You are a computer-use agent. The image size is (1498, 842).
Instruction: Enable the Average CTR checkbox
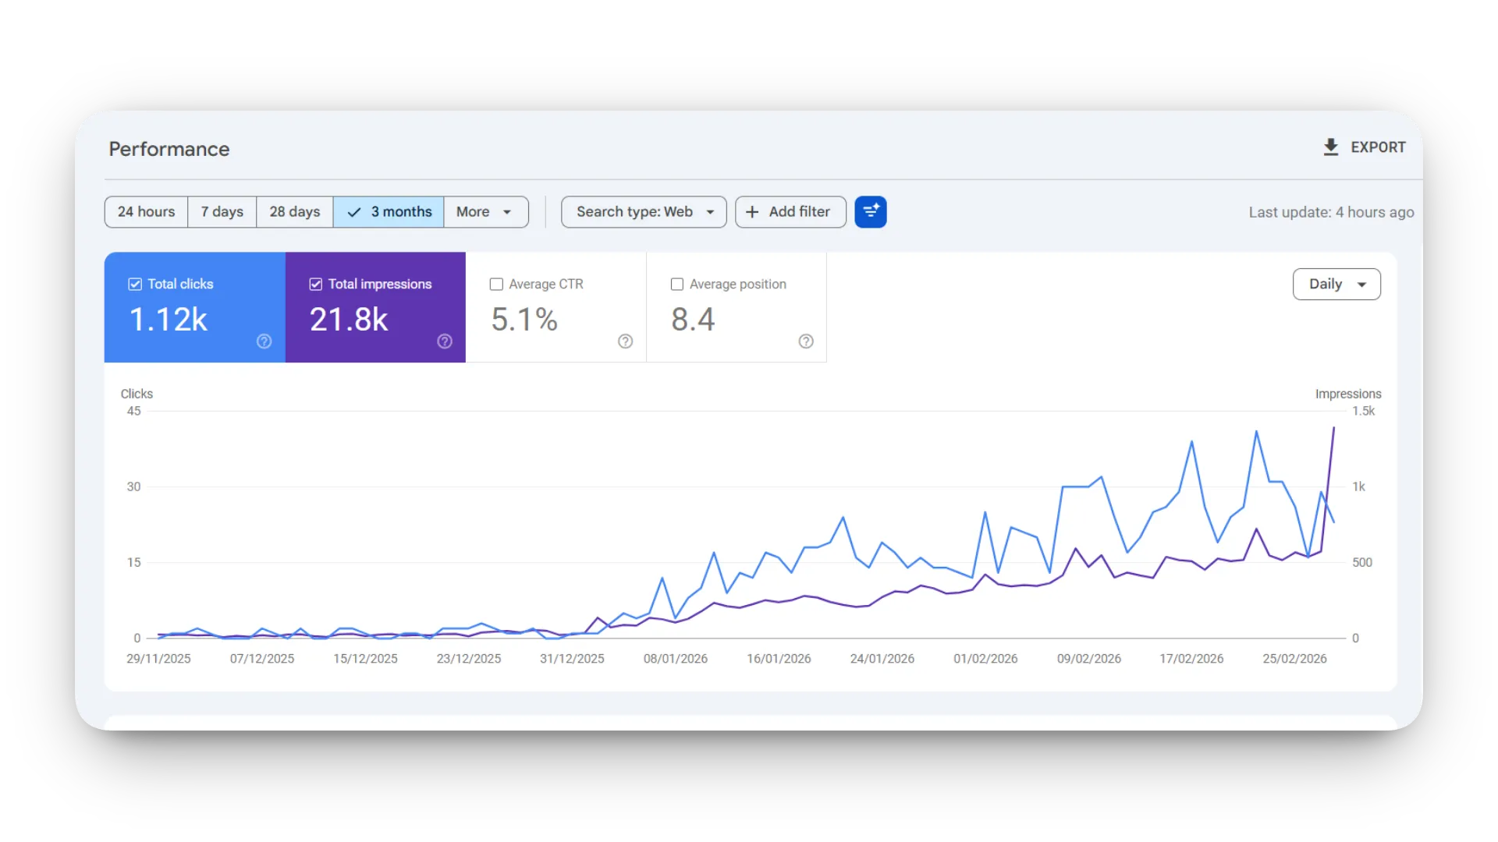click(496, 285)
